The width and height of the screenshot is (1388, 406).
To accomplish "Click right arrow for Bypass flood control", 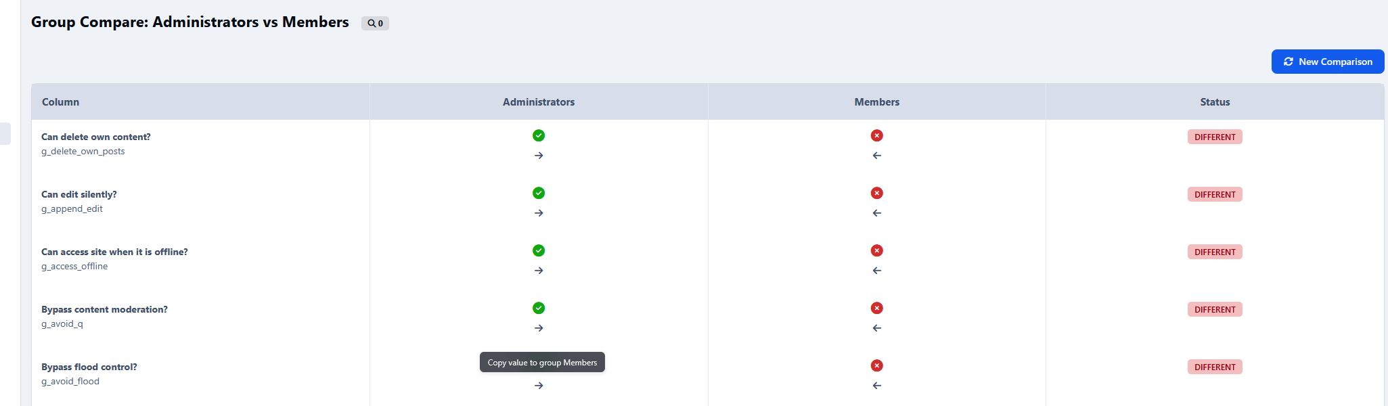I will (x=539, y=386).
